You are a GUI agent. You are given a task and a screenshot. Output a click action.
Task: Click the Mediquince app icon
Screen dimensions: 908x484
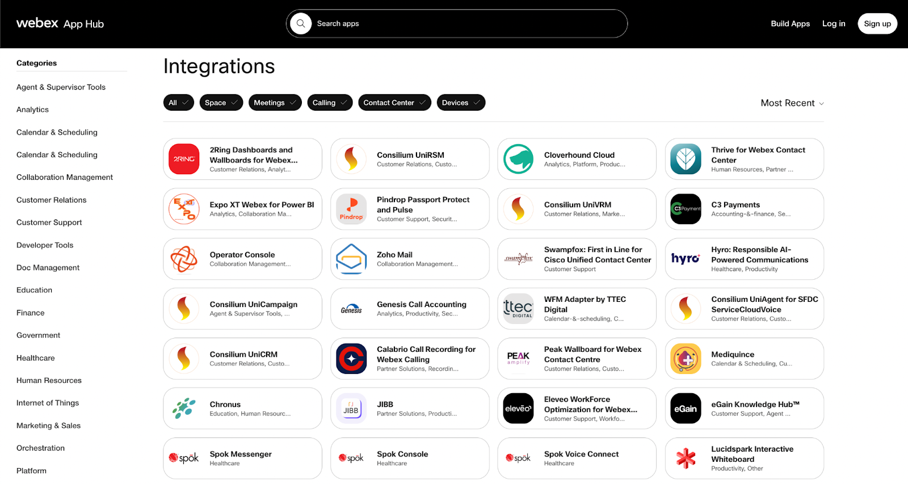686,359
